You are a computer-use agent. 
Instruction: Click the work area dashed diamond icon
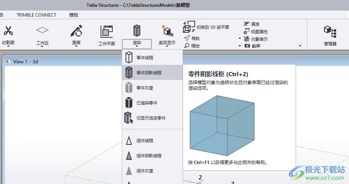42,30
